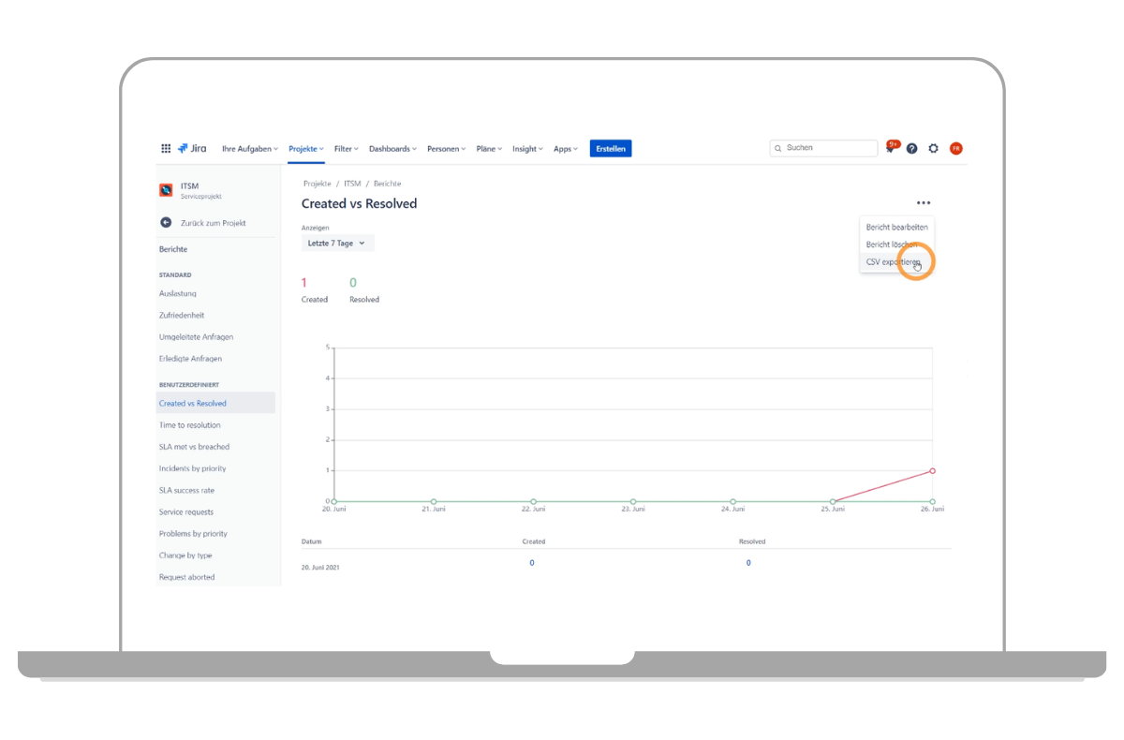Viewport: 1124px width, 740px height.
Task: Open the Filter navigation dropdown
Action: click(x=347, y=149)
